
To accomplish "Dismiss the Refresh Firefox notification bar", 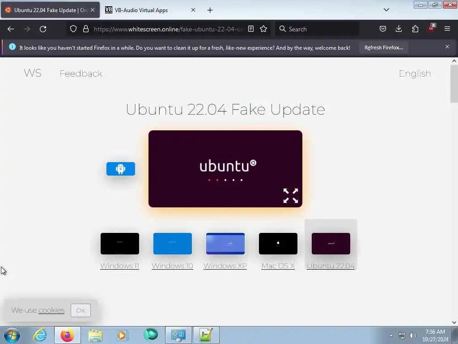I will click(447, 47).
